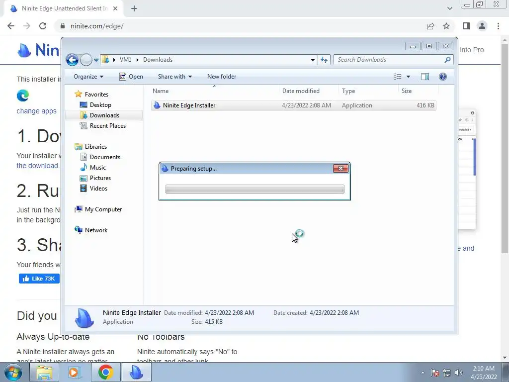Click the Explorer forward navigation arrow
Image resolution: width=509 pixels, height=382 pixels.
86,60
